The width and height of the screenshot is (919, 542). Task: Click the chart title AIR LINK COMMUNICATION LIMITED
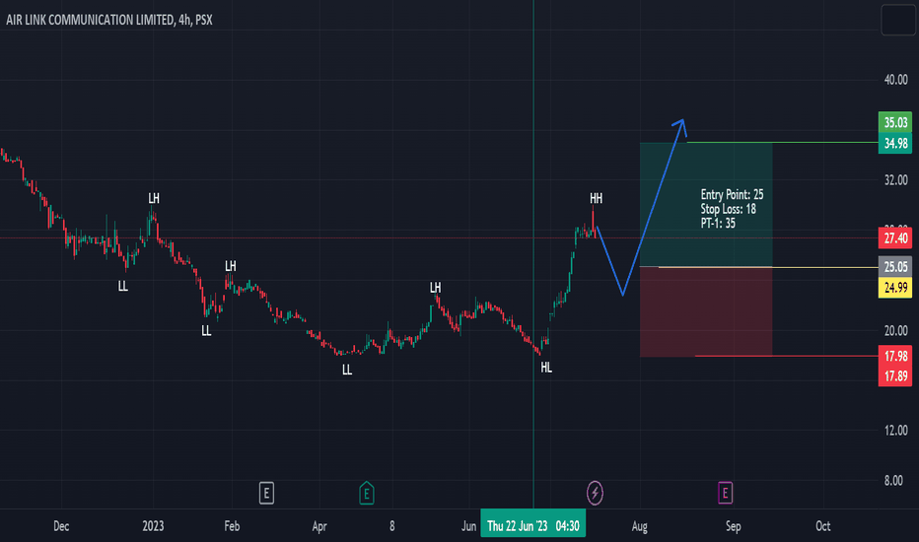91,20
